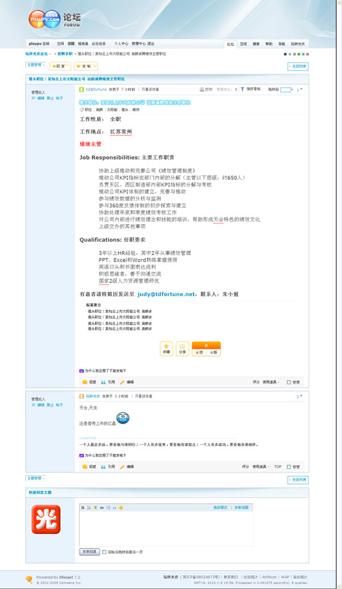The height and width of the screenshot is (589, 342).
Task: Enable 回帖后跳转到最后一页 checkbox
Action: 104,552
